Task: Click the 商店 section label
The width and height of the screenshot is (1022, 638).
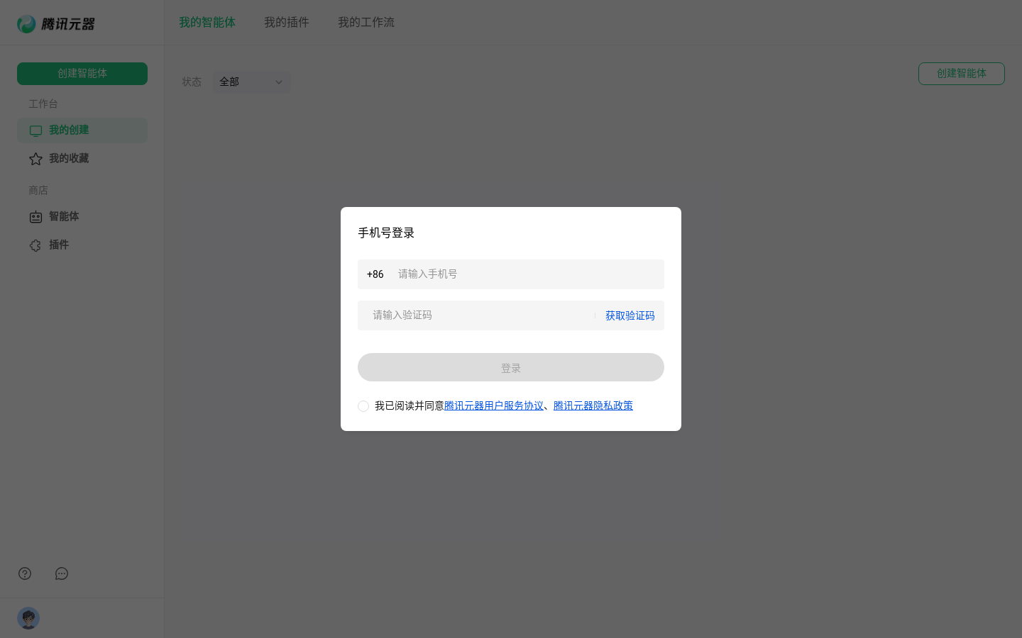Action: 38,190
